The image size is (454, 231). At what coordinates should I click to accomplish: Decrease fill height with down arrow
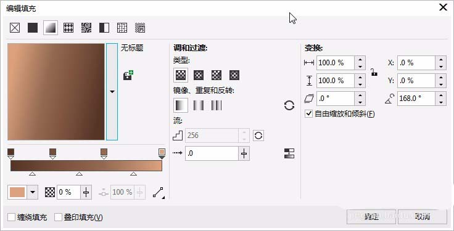coord(360,84)
